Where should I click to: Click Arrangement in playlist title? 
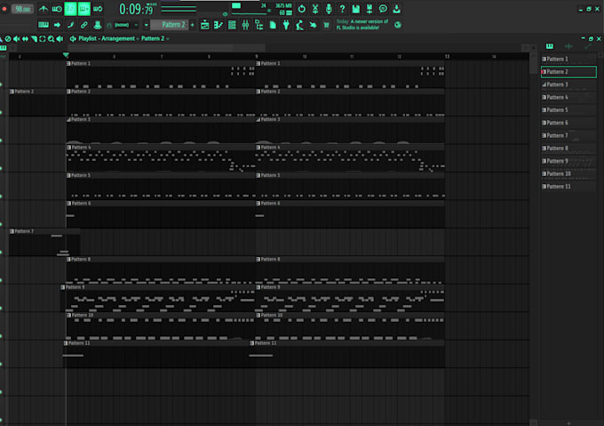[x=118, y=38]
